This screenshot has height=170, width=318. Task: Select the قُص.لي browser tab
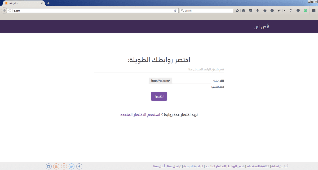[24, 3]
